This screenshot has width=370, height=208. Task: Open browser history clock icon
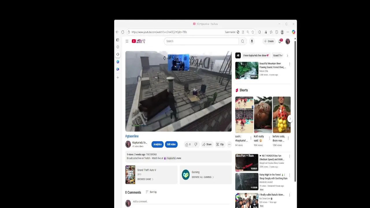[277, 32]
